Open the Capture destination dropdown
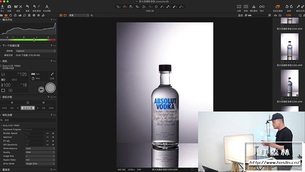Viewport: 305px width, 172px height. tap(36, 51)
